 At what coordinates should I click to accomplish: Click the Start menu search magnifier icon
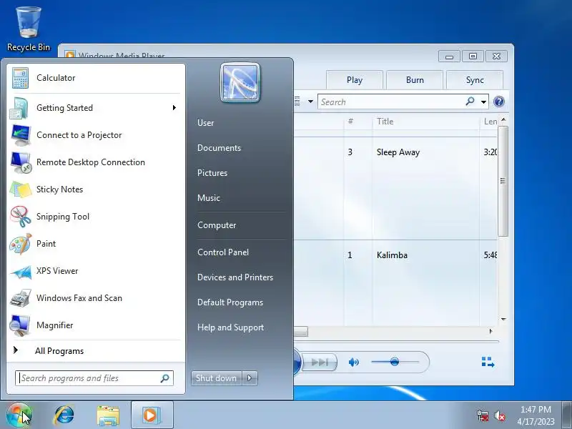click(164, 378)
